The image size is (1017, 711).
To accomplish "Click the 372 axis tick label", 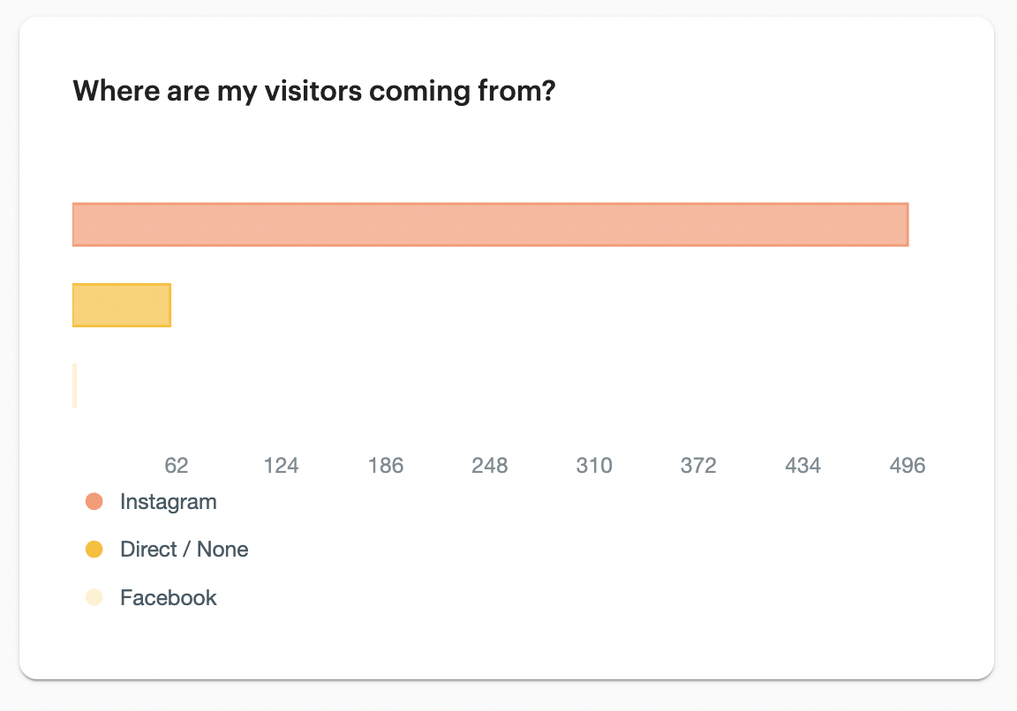I will pos(698,465).
